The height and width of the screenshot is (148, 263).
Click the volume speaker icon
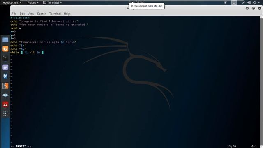(x=249, y=3)
